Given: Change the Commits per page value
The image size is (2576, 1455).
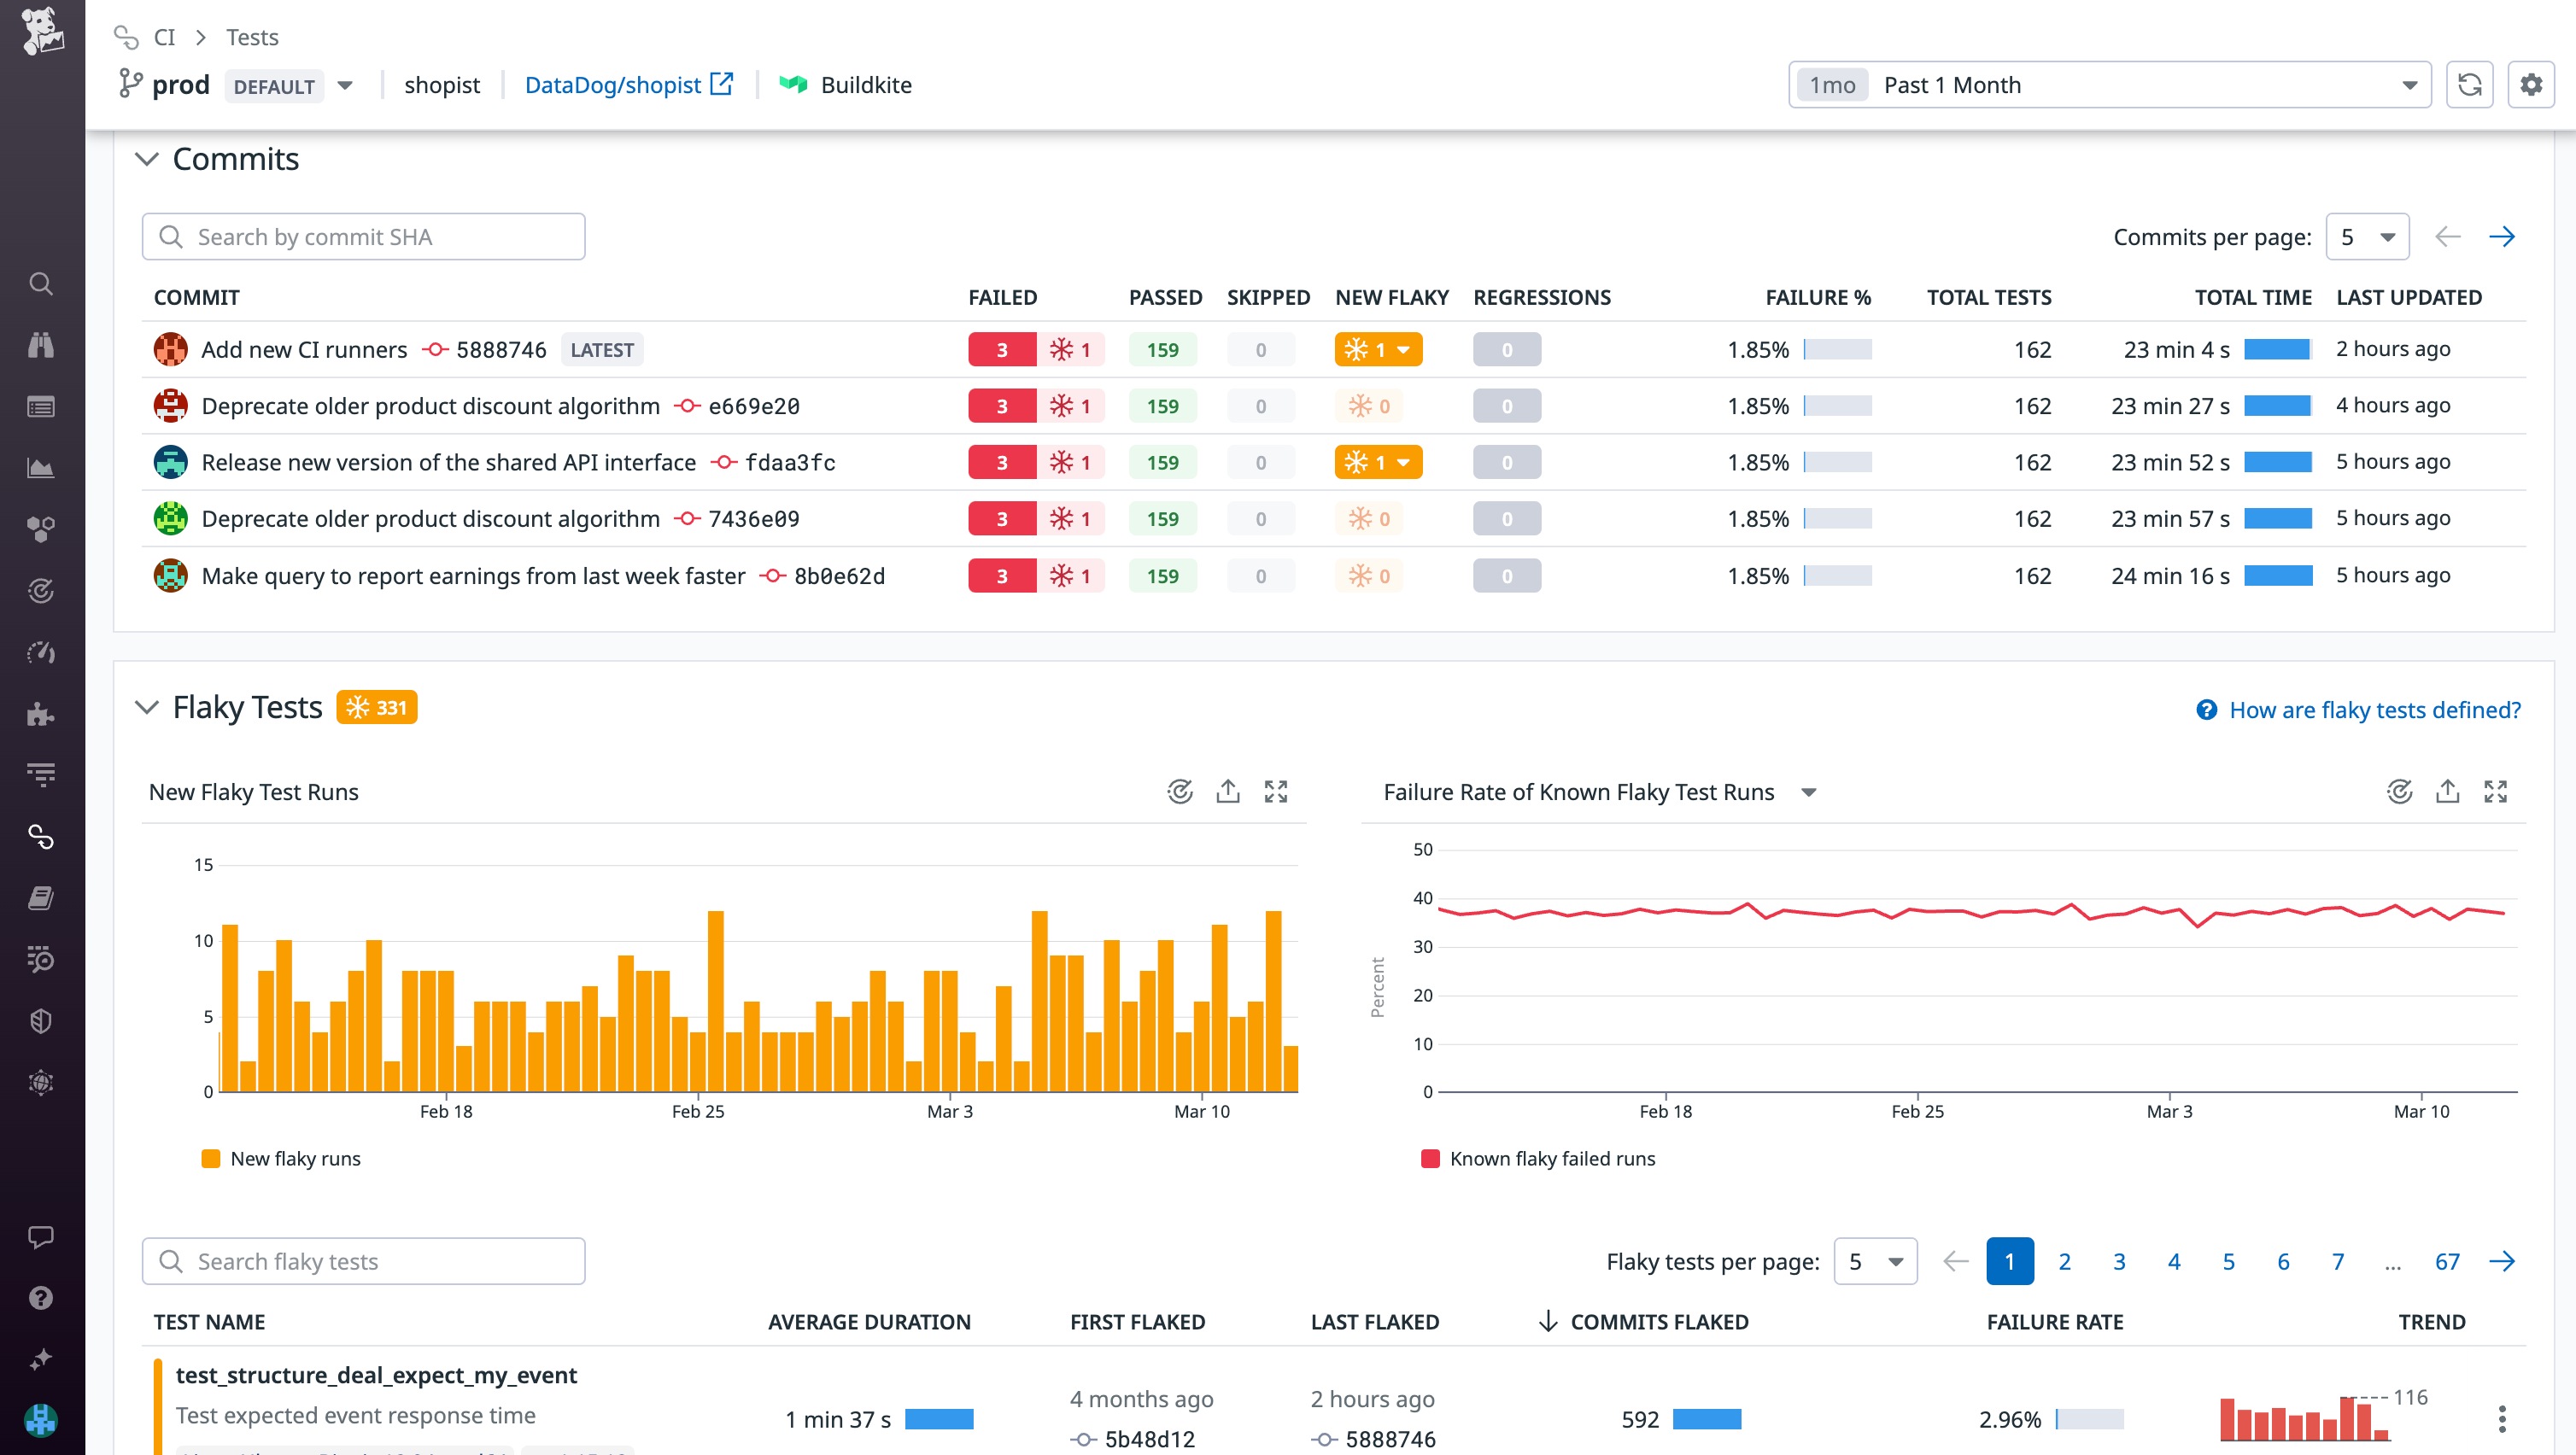Looking at the screenshot, I should pos(2367,236).
